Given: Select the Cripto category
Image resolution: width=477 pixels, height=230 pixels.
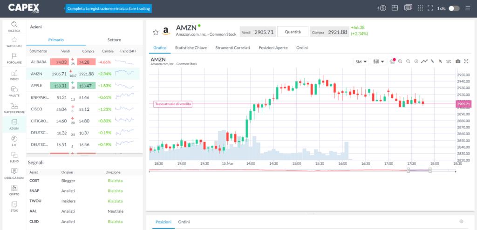Looking at the screenshot, I should point(14,190).
